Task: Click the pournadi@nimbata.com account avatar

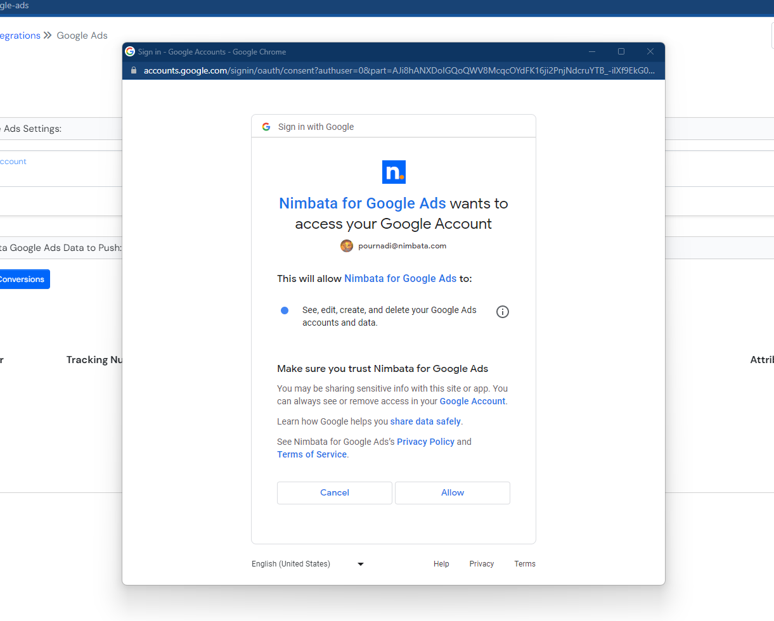Action: point(347,246)
